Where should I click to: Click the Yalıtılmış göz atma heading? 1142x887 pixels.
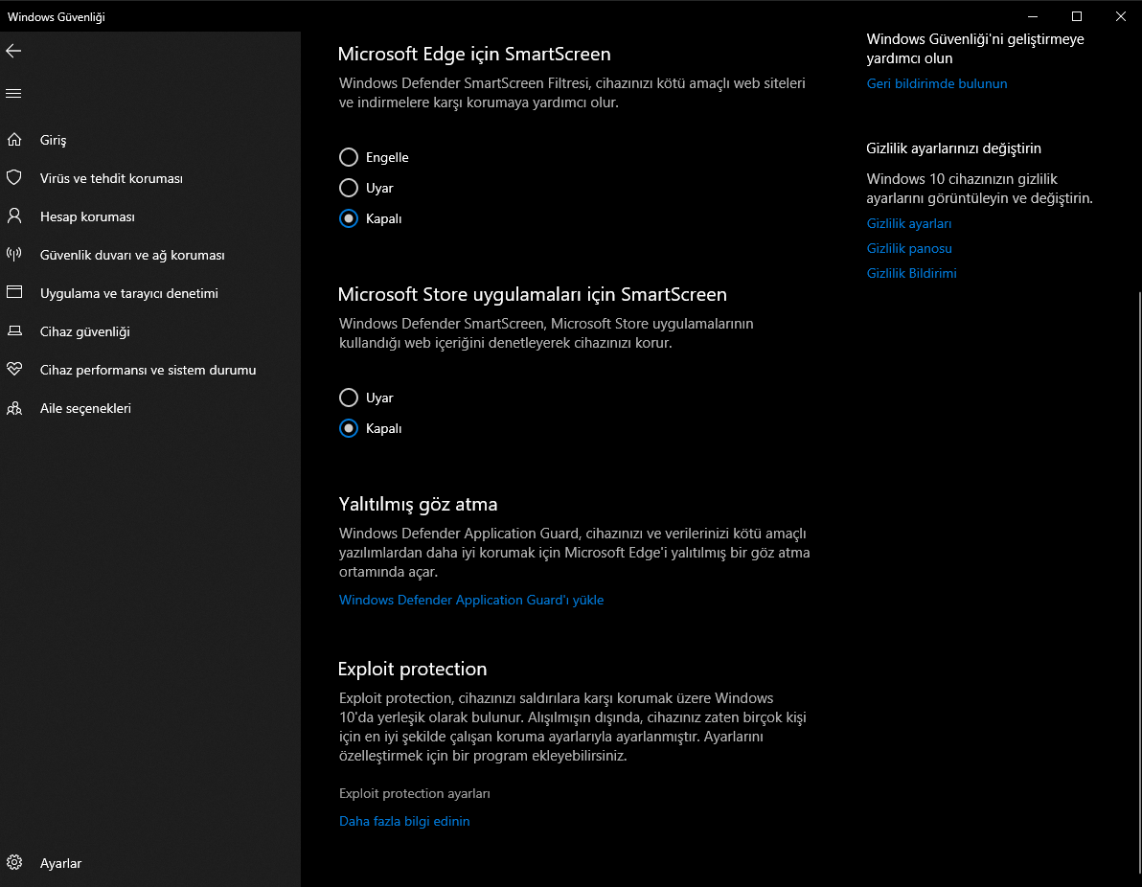click(418, 504)
